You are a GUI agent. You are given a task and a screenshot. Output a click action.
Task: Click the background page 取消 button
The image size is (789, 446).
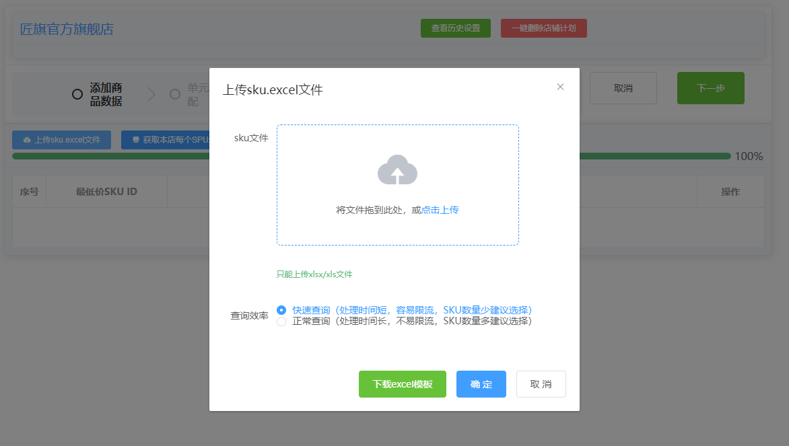[x=623, y=88]
